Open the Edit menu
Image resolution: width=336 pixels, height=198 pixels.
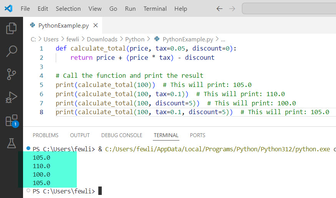pos(43,9)
